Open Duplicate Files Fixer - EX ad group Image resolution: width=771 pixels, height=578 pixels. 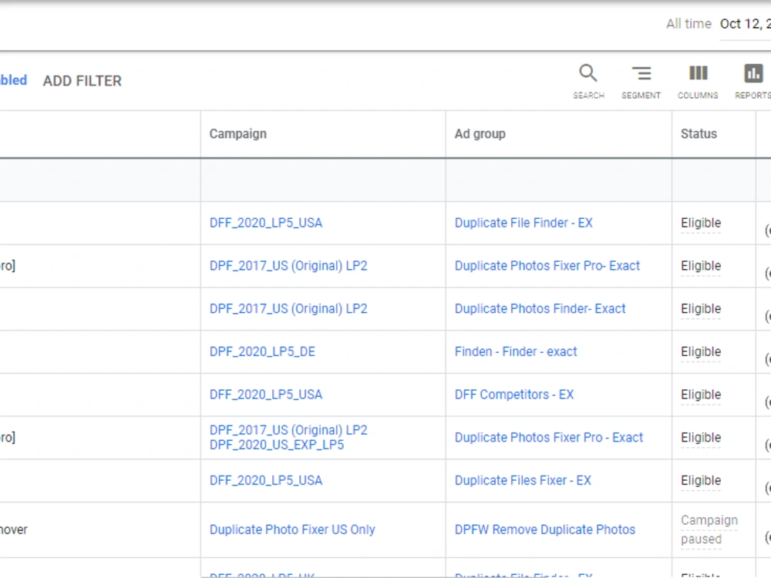click(523, 480)
